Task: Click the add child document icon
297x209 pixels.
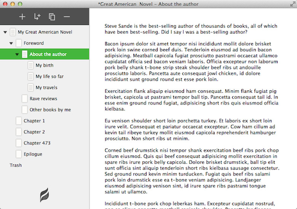Action: click(37, 17)
